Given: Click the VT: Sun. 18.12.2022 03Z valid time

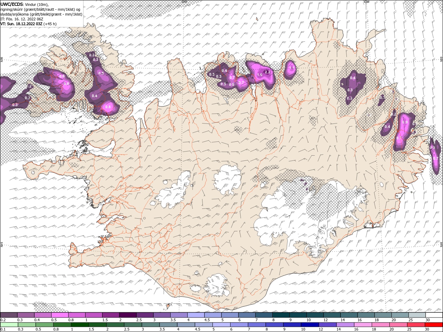Looking at the screenshot, I should pyautogui.click(x=21, y=24).
